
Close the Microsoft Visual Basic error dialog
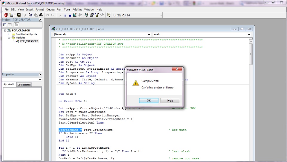177,69
